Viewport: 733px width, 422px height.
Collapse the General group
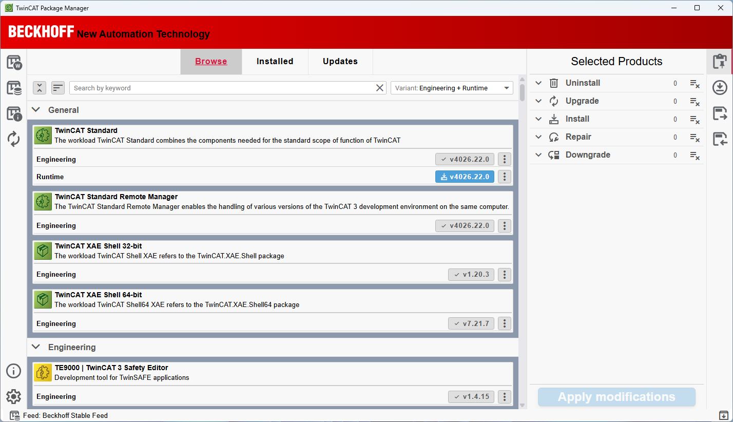click(x=36, y=110)
